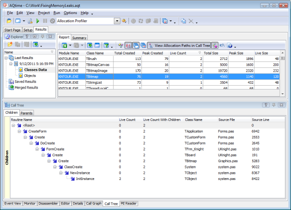Image resolution: width=291 pixels, height=210 pixels.
Task: Select Objects in Explorer tree
Action: (30, 76)
